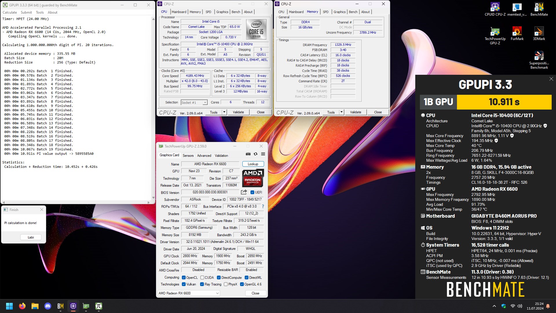Close the BenchMate GPUPI result panel
556x313 pixels.
(x=551, y=79)
